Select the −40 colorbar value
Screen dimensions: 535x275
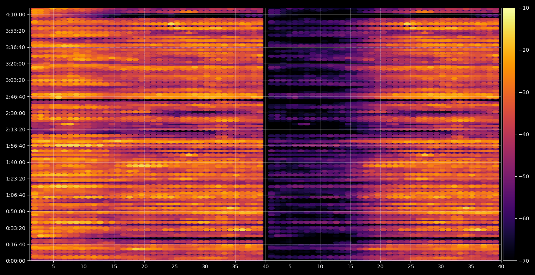[523, 134]
